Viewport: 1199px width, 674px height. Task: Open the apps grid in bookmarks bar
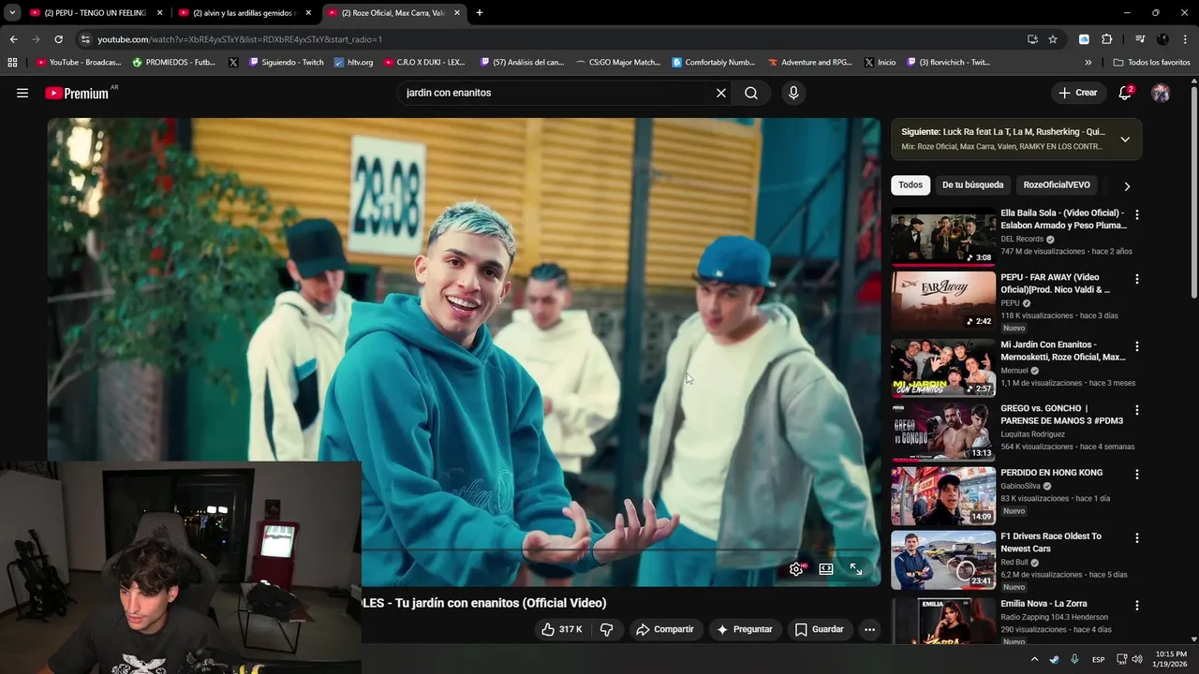coord(12,63)
